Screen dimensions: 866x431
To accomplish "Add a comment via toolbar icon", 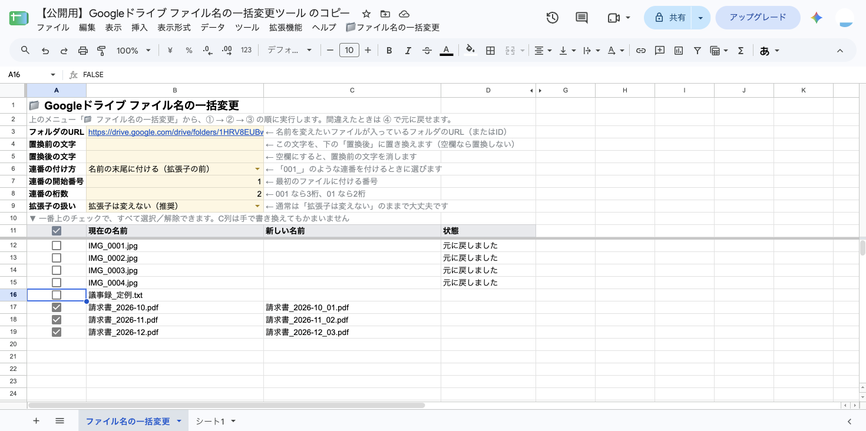I will pyautogui.click(x=660, y=51).
